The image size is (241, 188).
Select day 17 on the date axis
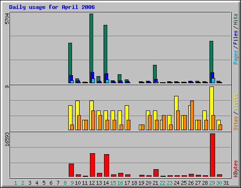point(127,183)
